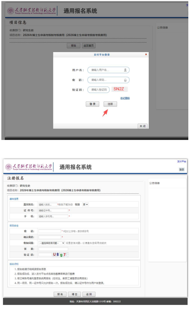Focus the 答案 answer field
The height and width of the screenshot is (310, 190).
click(x=53, y=249)
